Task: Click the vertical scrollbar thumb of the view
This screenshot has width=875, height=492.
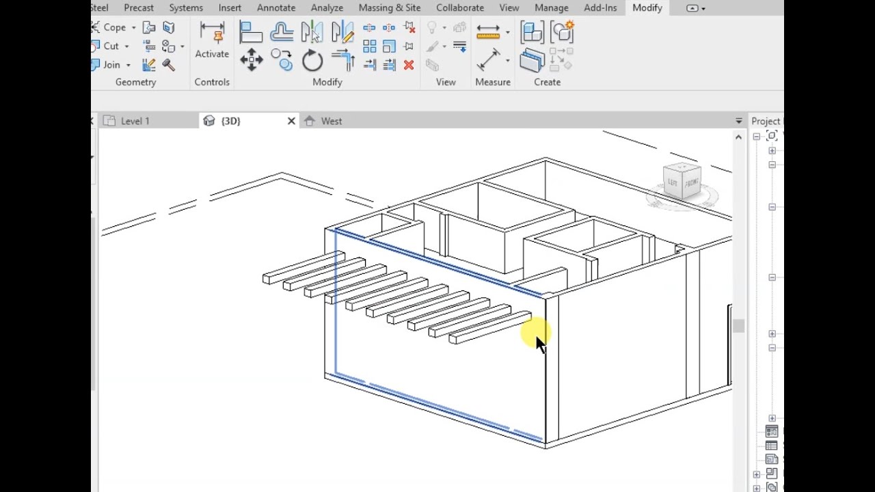Action: click(x=738, y=326)
